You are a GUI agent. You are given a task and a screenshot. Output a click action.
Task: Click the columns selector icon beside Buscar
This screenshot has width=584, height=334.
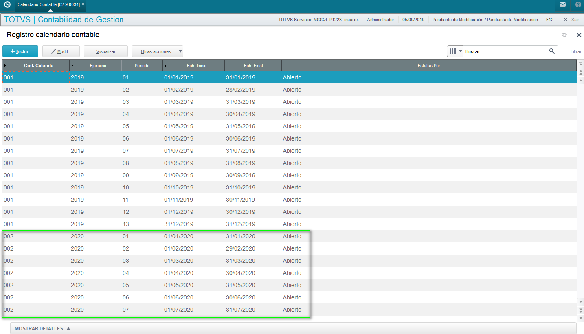coord(452,51)
